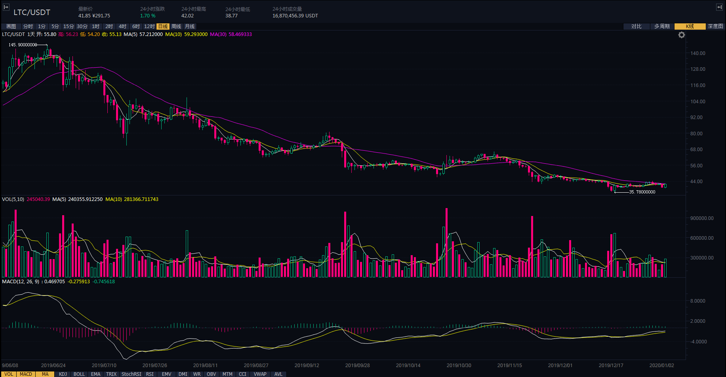Select the 15分 interval

tap(69, 27)
